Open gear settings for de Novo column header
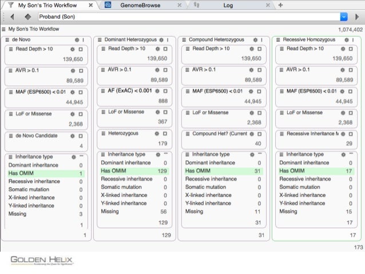The image size is (365, 274). point(77,40)
